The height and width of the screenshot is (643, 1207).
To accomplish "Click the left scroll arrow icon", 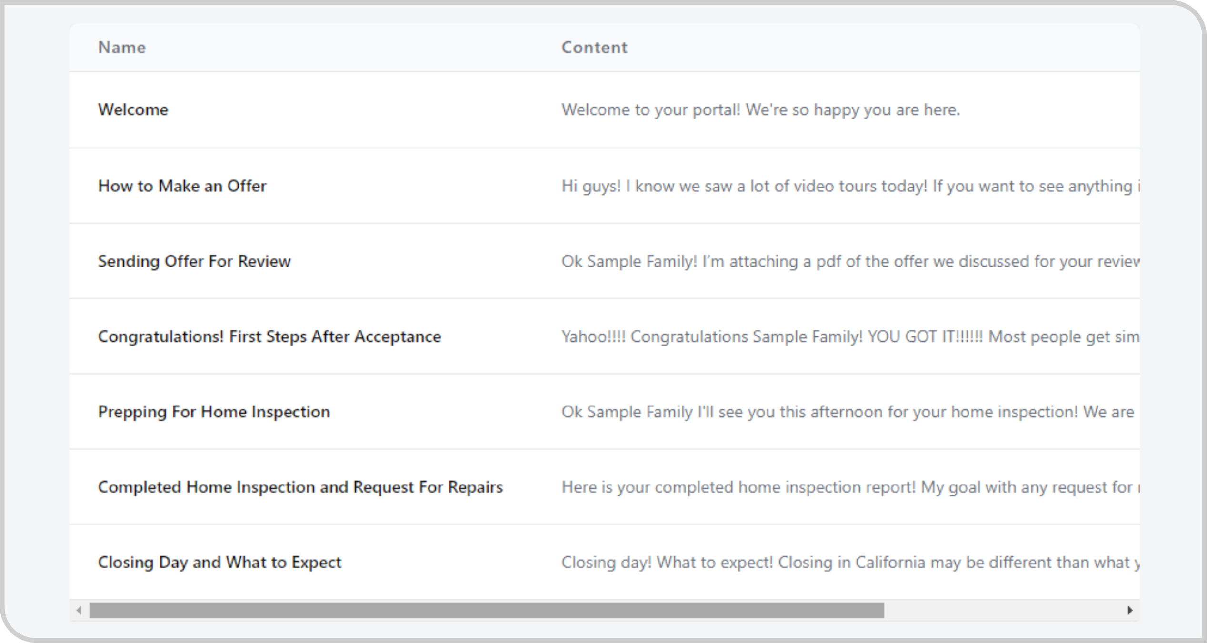I will (79, 610).
